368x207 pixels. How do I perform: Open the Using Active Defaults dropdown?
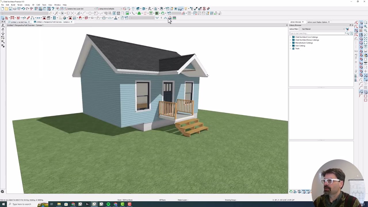pos(110,9)
